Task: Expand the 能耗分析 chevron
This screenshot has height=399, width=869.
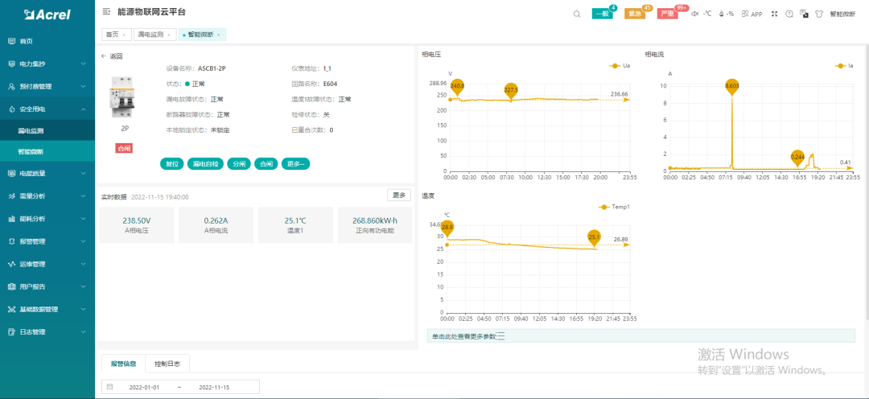Action: point(83,218)
